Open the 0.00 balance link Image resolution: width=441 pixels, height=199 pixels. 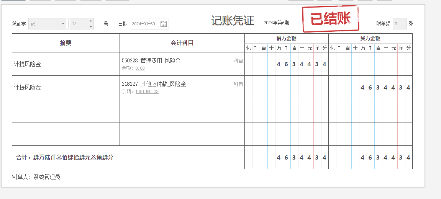[140, 69]
